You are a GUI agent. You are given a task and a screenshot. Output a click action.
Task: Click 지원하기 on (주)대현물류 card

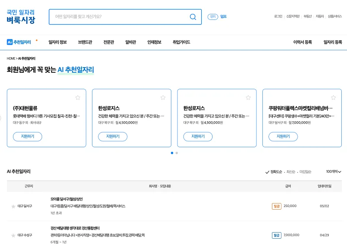(x=27, y=136)
